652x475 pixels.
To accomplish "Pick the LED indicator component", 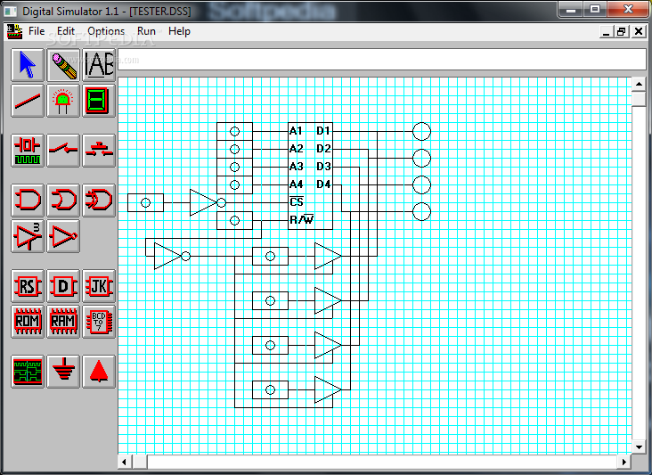I will [63, 101].
